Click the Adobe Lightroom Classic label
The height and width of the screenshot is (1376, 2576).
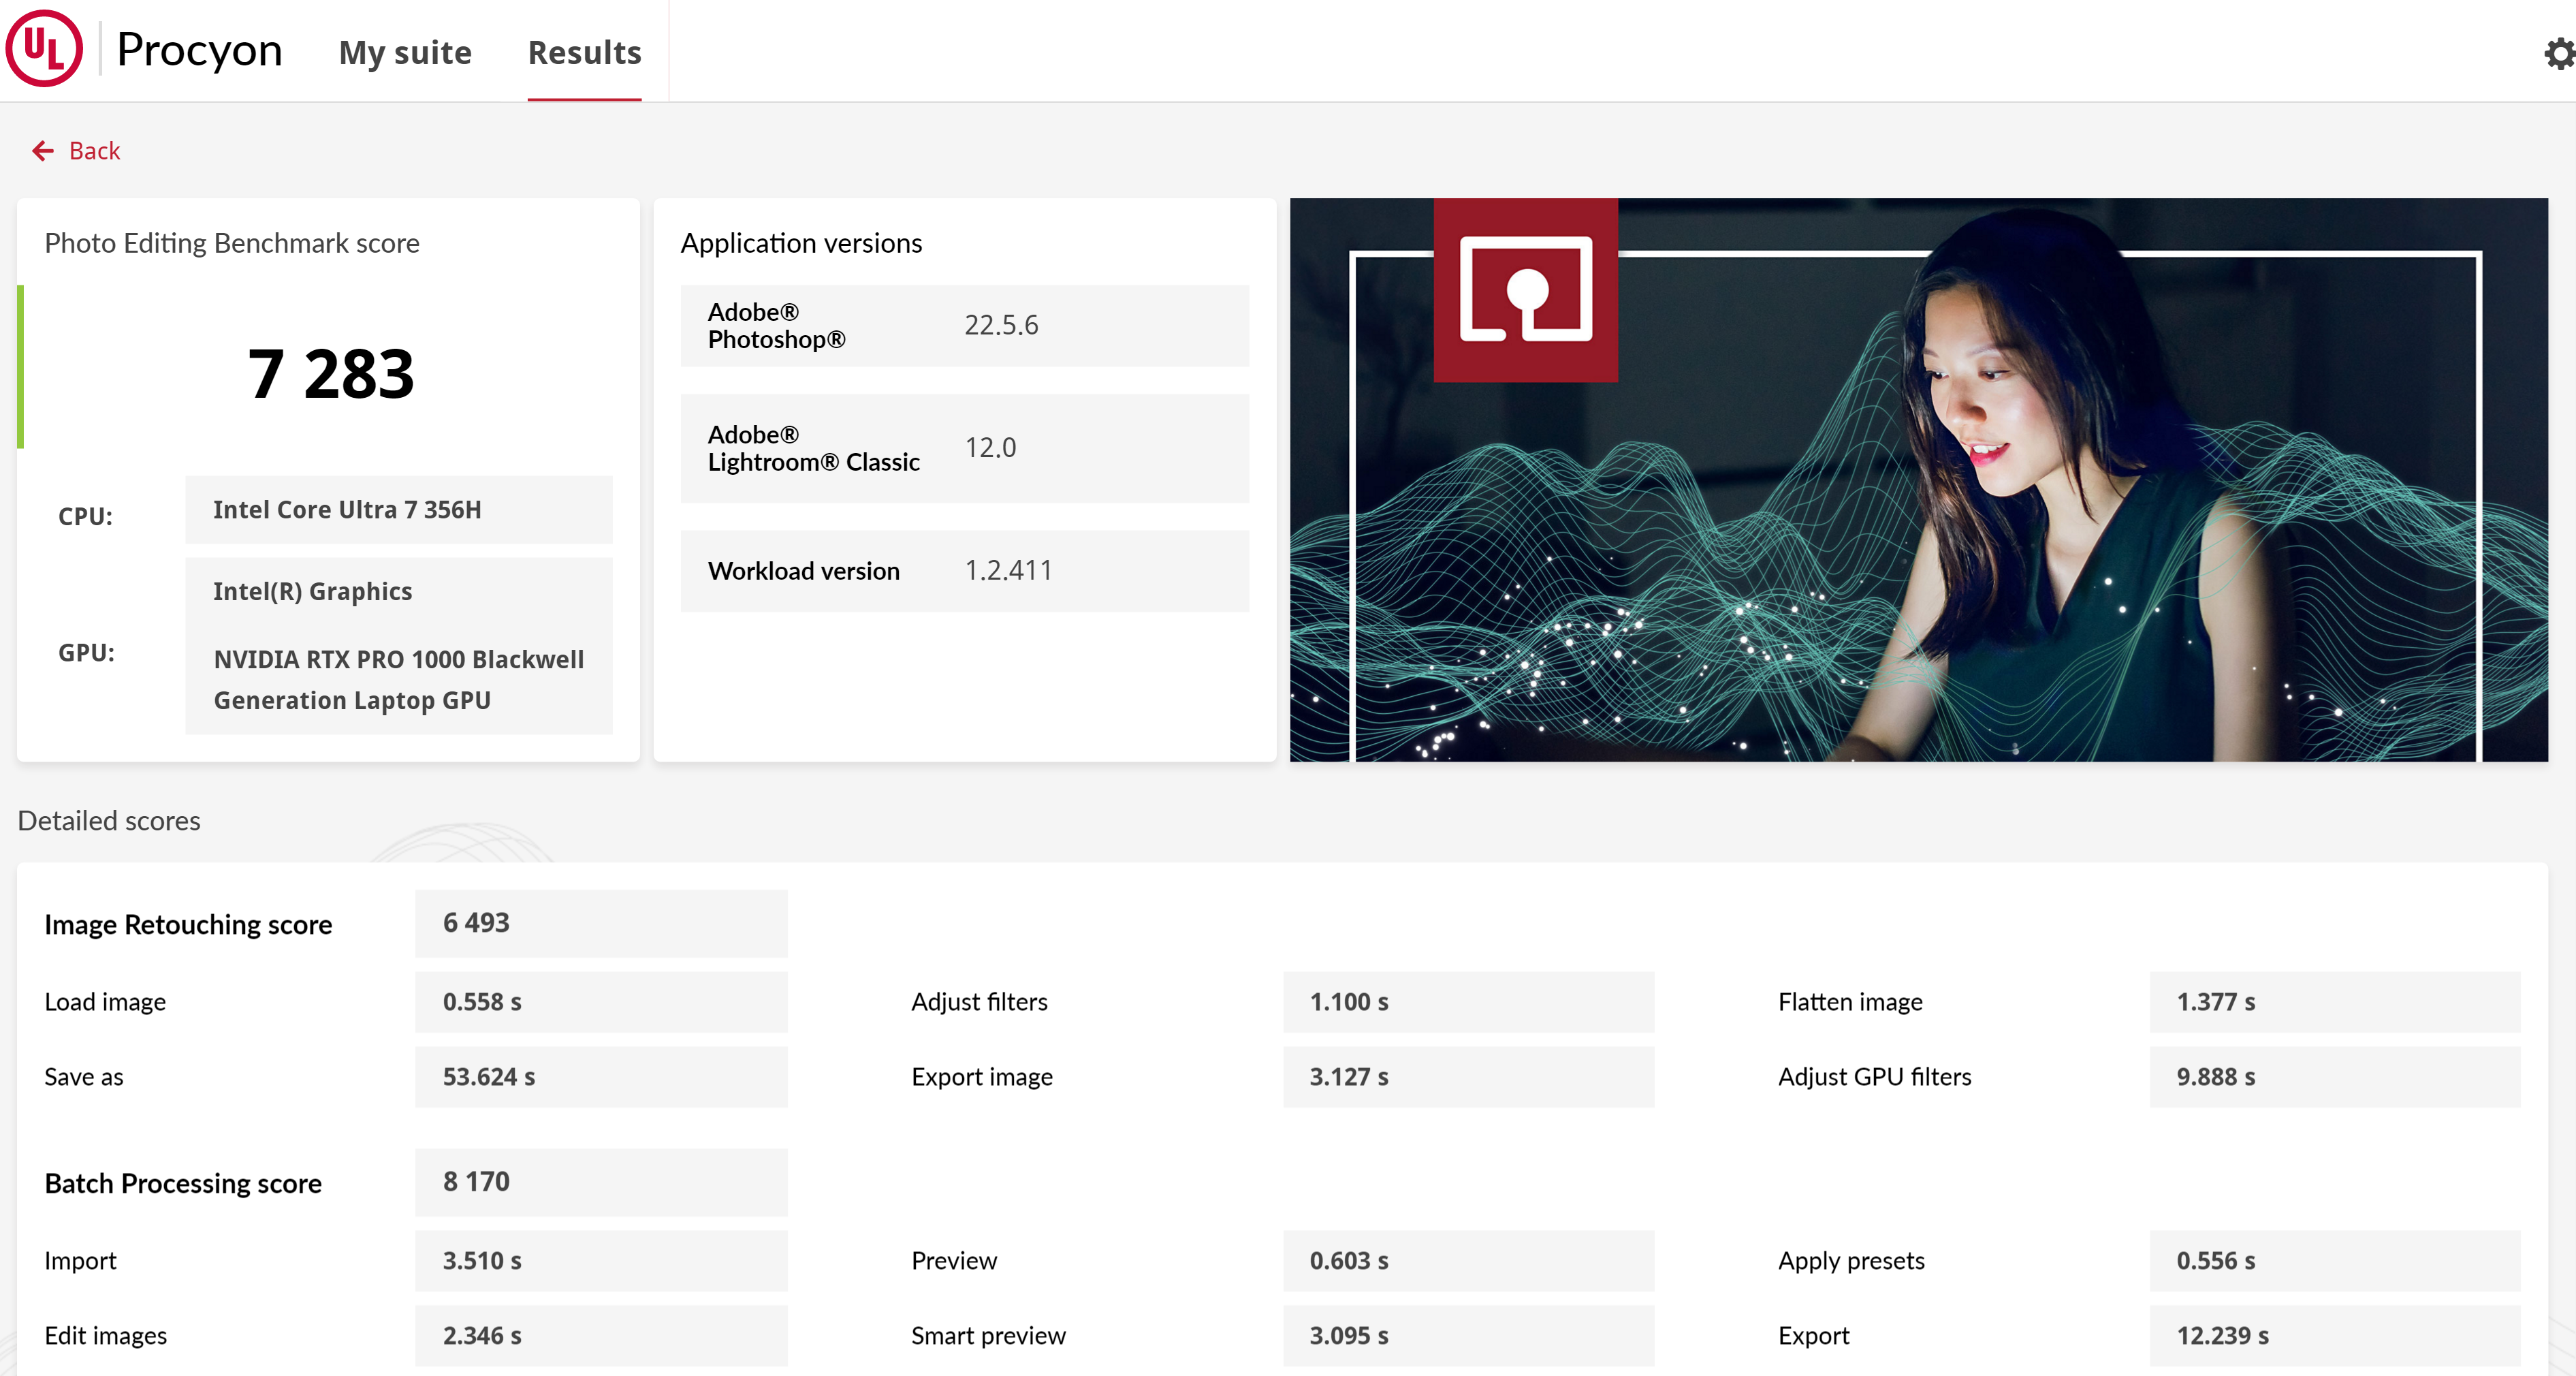pyautogui.click(x=813, y=448)
